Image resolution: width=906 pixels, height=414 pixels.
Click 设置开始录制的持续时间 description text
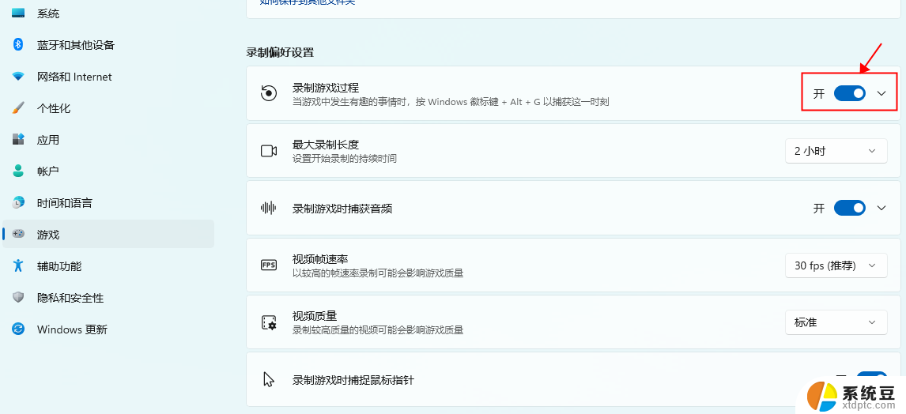[x=345, y=158]
